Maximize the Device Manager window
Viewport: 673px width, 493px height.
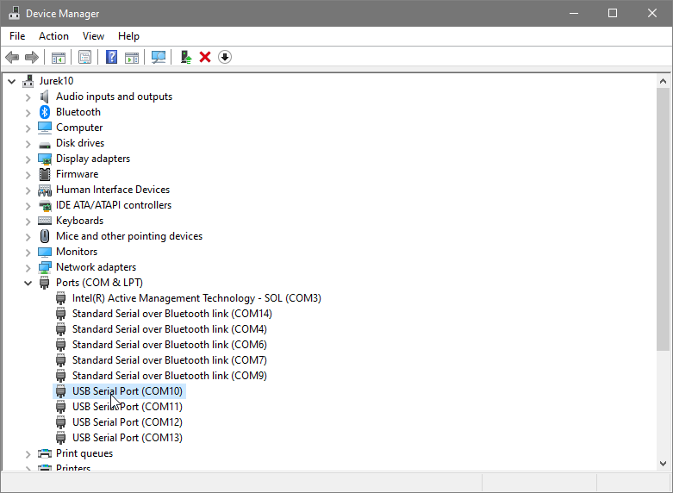[613, 13]
